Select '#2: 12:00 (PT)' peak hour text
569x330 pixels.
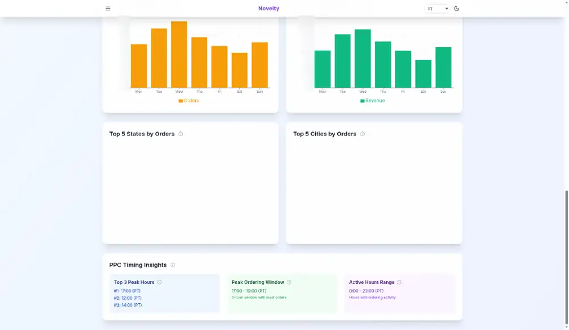pos(127,298)
